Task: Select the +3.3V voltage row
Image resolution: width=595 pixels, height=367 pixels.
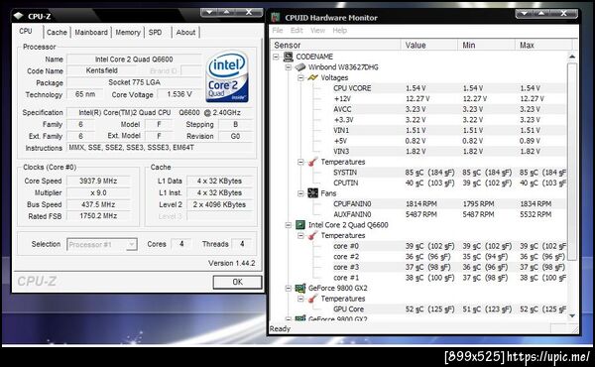Action: 448,120
